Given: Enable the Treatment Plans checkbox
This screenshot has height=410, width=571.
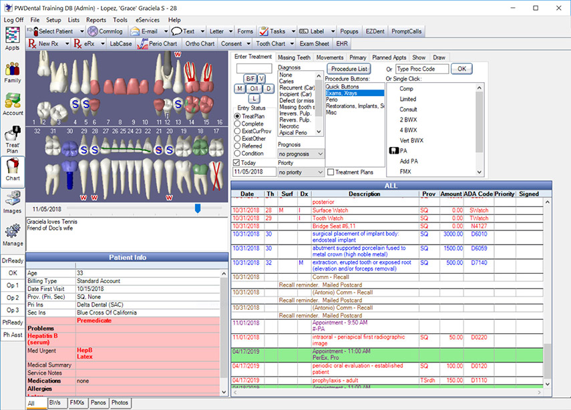Looking at the screenshot, I should 331,172.
